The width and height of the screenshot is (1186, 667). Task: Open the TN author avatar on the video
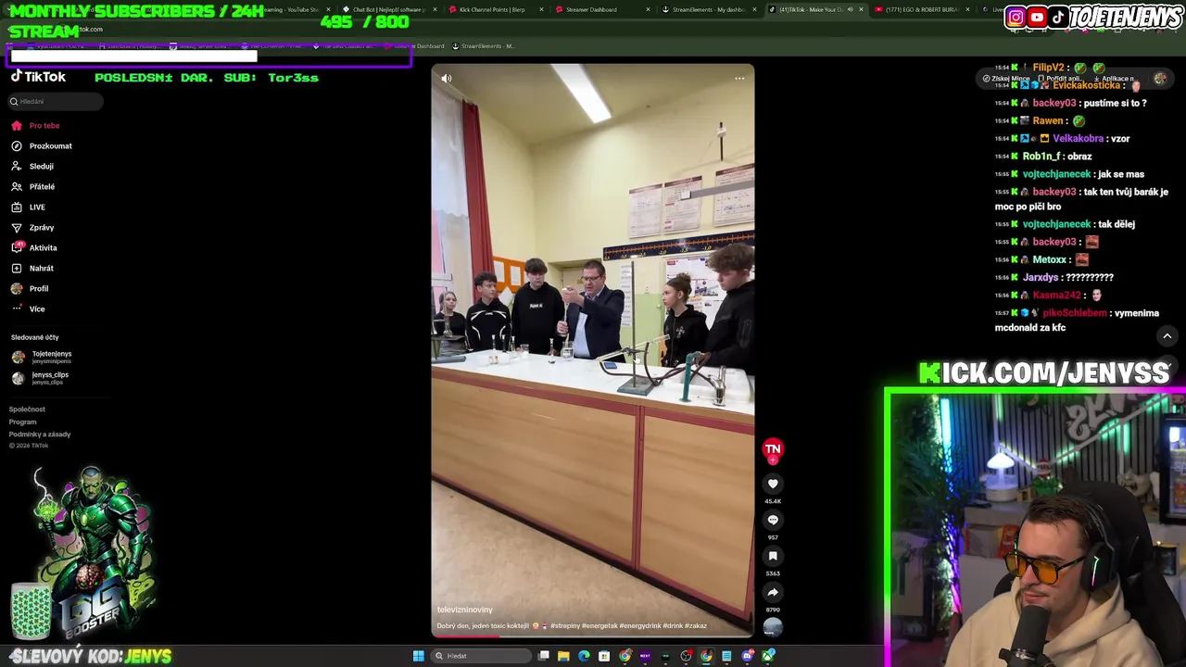pyautogui.click(x=773, y=449)
